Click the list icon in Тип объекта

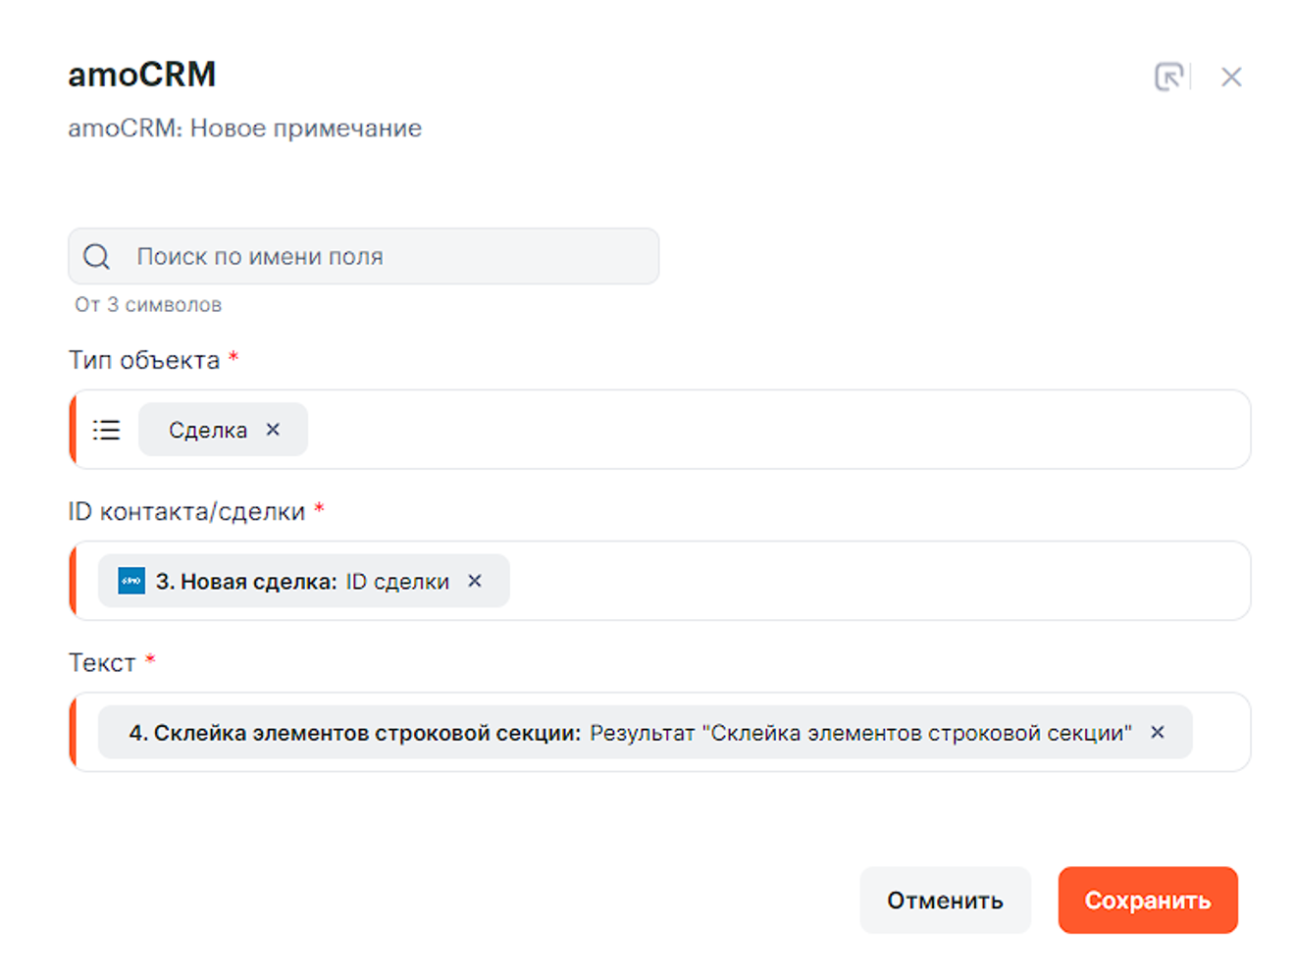point(106,430)
